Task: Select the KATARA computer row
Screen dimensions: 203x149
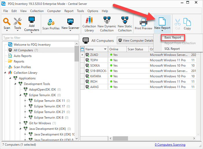Action: click(x=138, y=76)
